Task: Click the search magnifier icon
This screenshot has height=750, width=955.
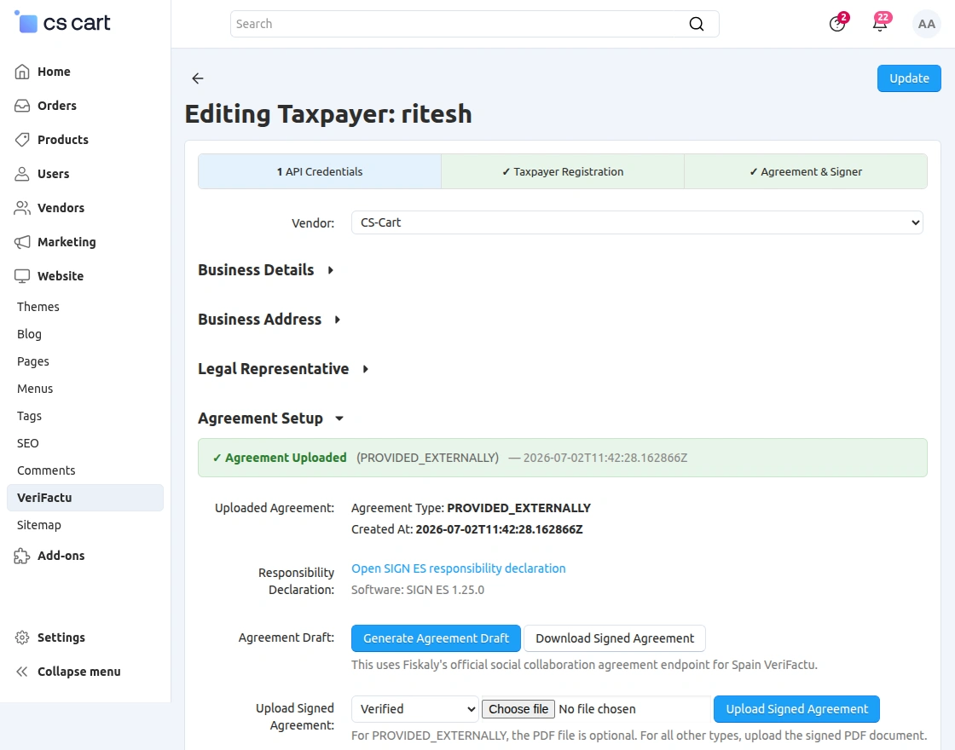Action: [x=696, y=24]
